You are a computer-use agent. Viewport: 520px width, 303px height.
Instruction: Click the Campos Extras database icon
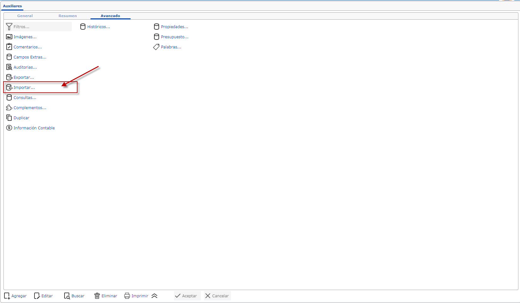pyautogui.click(x=9, y=57)
